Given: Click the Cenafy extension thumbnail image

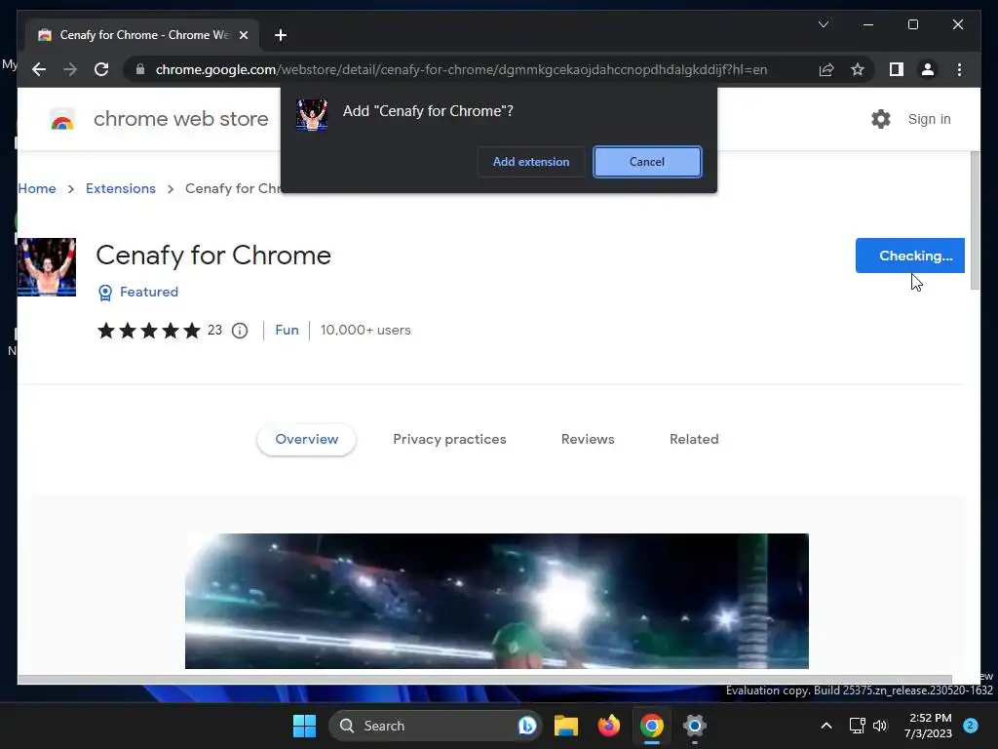Looking at the screenshot, I should [47, 267].
